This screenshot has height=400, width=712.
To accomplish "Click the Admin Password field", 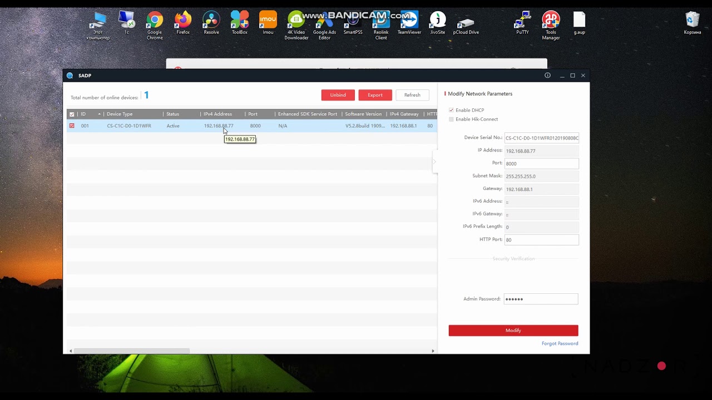I will pos(541,299).
